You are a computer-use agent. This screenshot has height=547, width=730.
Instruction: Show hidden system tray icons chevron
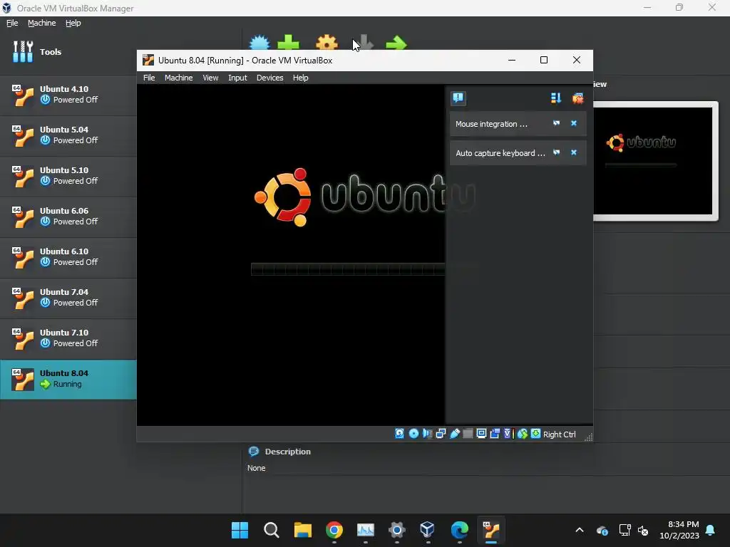pyautogui.click(x=579, y=530)
